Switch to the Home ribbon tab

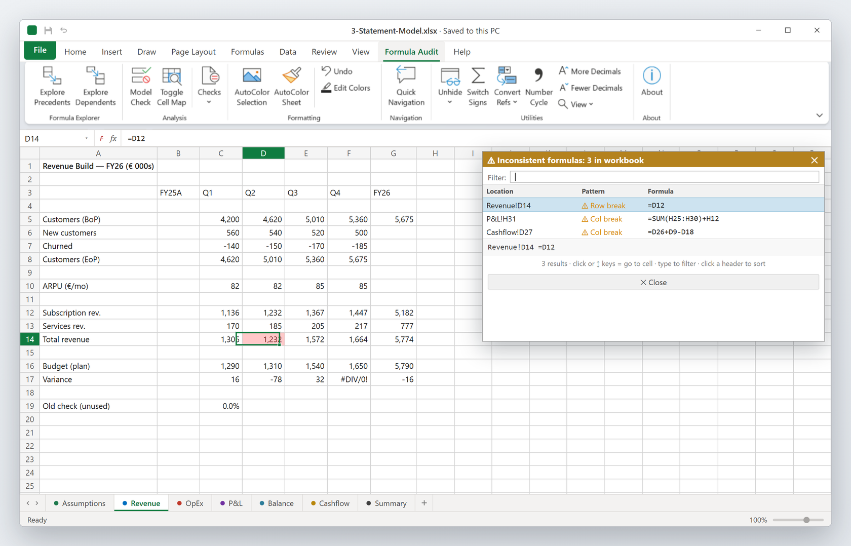click(x=75, y=52)
